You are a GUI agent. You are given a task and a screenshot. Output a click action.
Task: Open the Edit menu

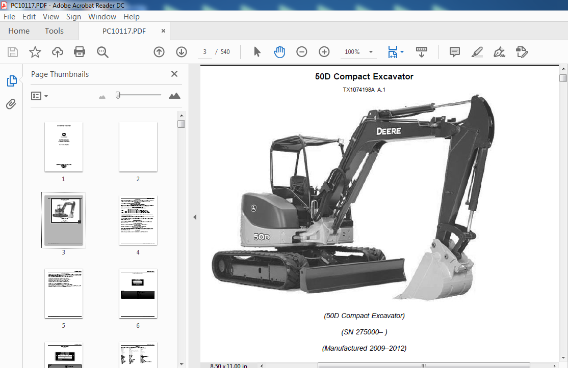point(29,17)
